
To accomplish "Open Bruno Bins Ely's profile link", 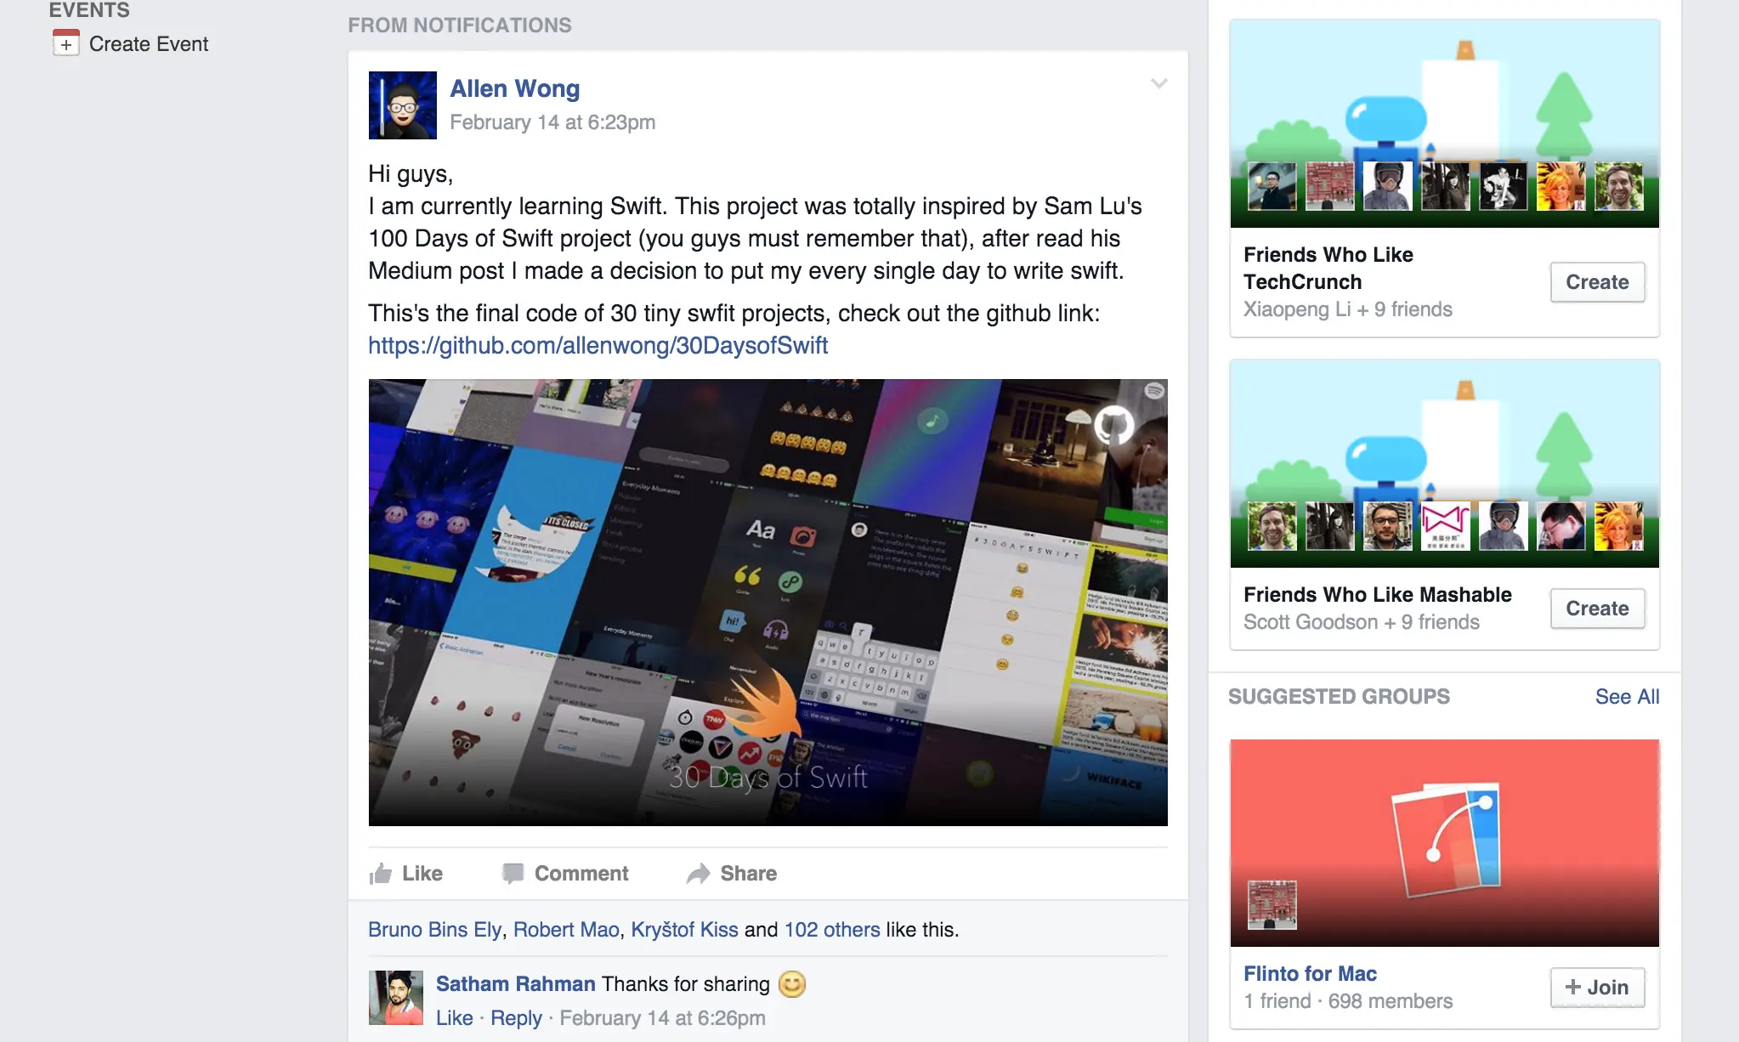I will click(434, 930).
